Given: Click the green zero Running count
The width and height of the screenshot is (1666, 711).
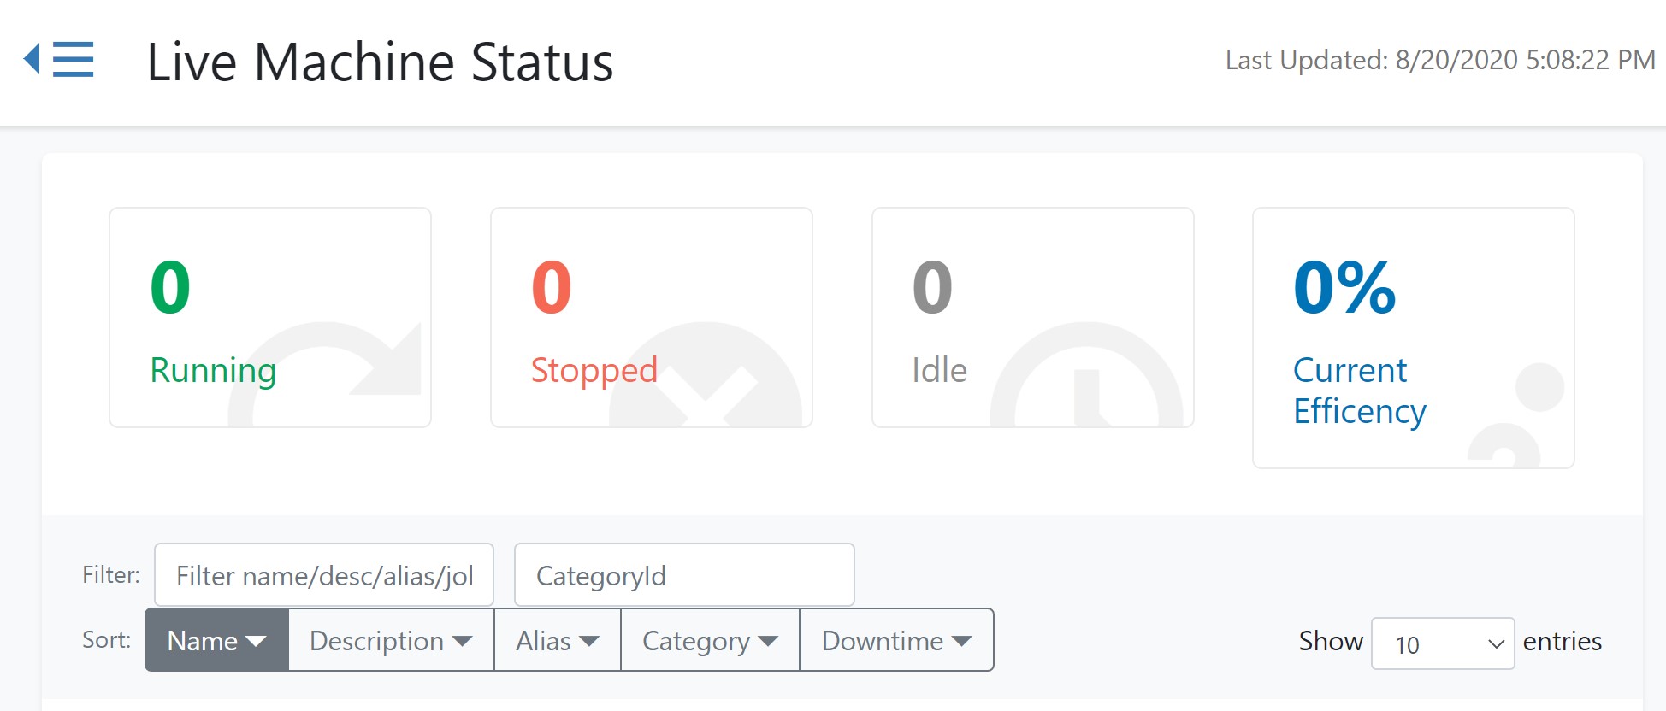Looking at the screenshot, I should coord(170,288).
